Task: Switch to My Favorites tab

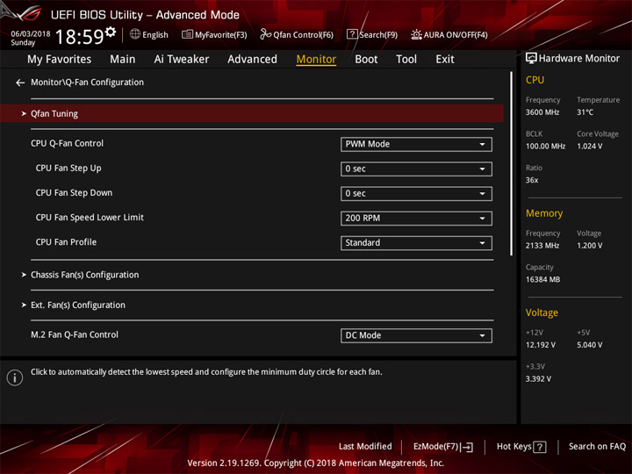Action: click(60, 60)
